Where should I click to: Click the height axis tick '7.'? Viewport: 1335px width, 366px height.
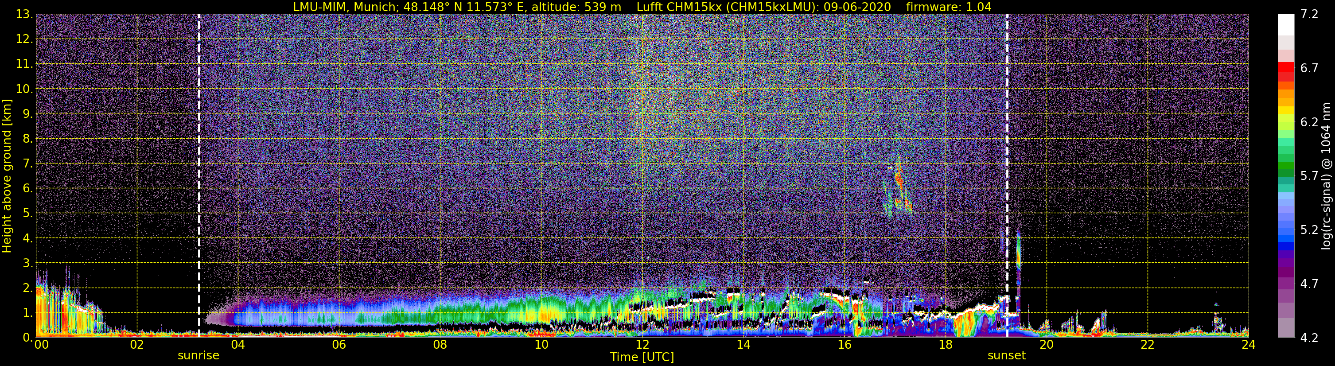pos(28,164)
